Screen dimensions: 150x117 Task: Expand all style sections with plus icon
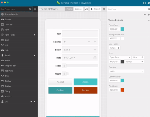149,15
